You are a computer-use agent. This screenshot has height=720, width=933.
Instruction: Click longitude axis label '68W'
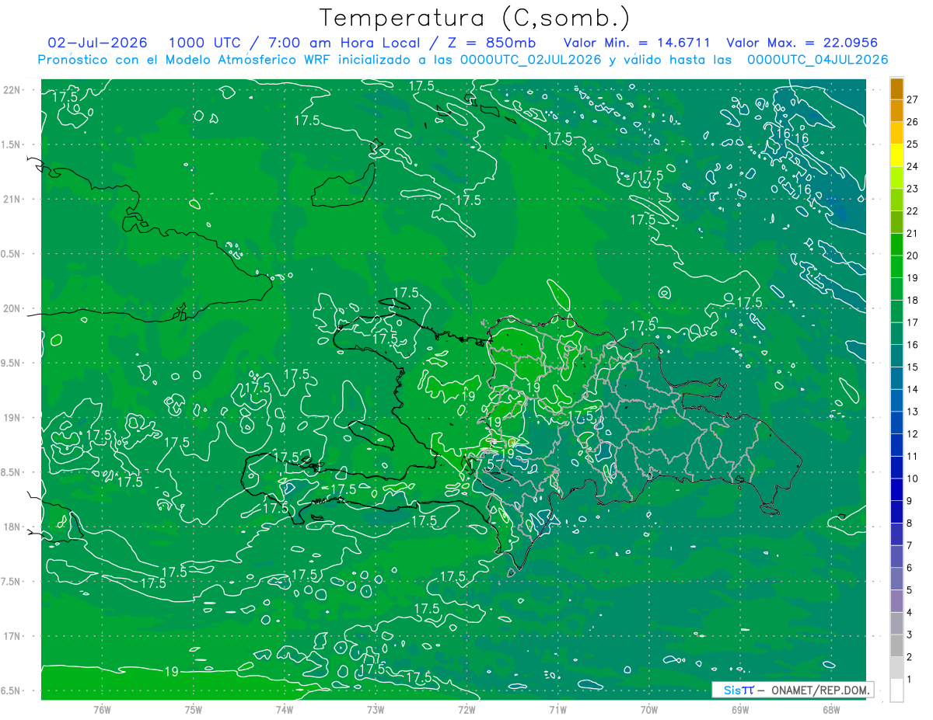point(831,710)
